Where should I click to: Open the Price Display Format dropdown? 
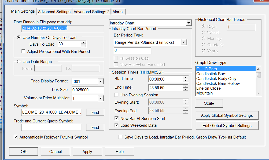(x=101, y=81)
